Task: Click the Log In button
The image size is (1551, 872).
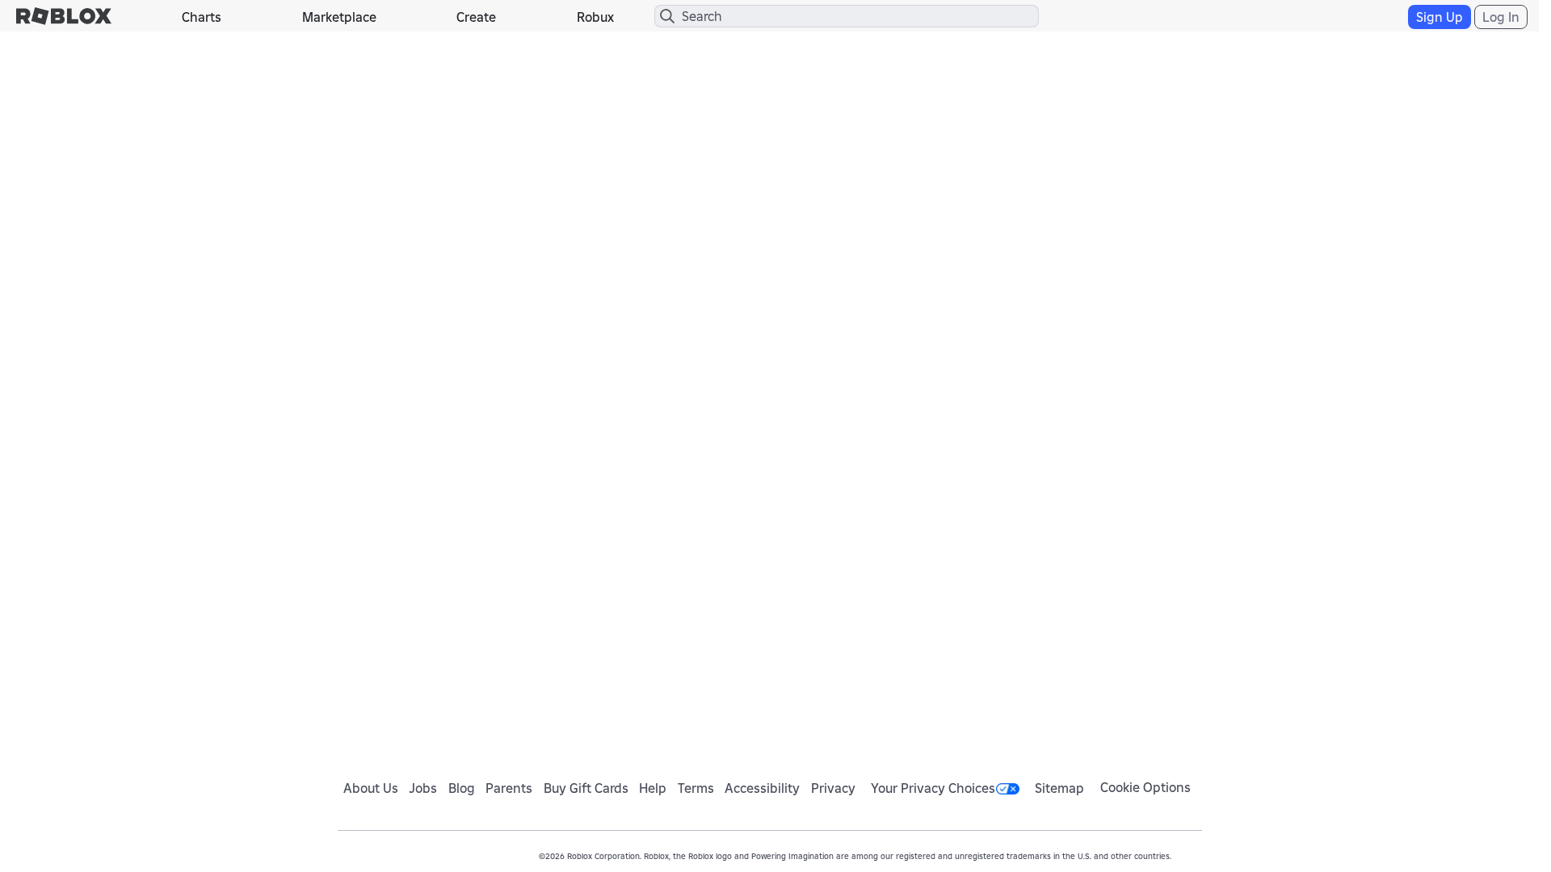Action: (x=1500, y=16)
